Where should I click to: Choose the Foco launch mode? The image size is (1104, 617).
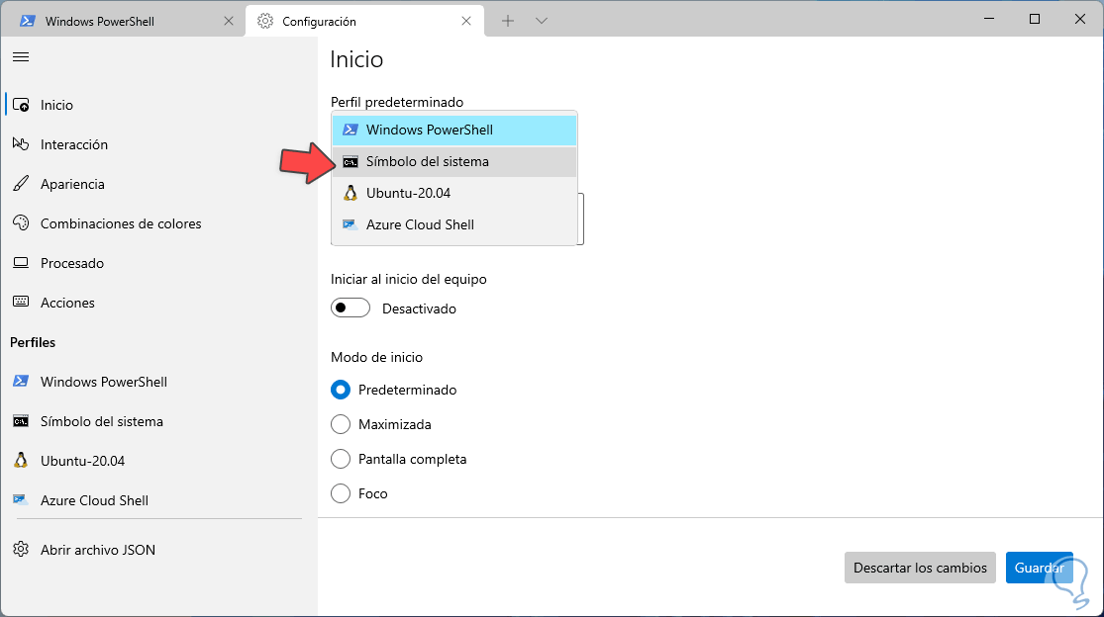click(341, 493)
